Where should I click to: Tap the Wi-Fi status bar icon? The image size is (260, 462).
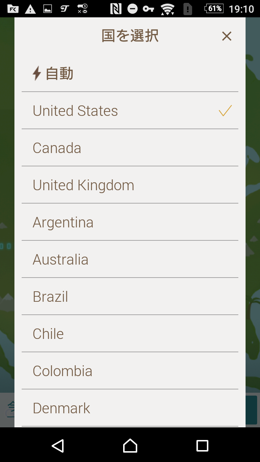168,9
